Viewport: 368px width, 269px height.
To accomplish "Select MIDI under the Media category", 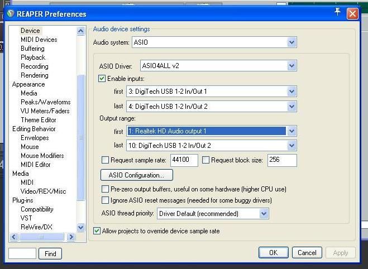I will [27, 182].
